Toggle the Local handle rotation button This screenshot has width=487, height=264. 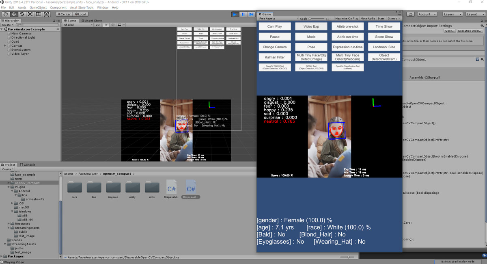pos(80,14)
